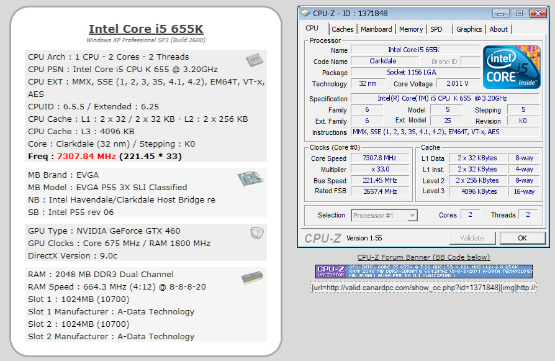Select the Memory tab

pos(410,29)
